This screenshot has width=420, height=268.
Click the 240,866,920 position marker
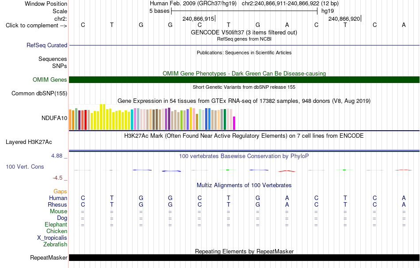[344, 19]
